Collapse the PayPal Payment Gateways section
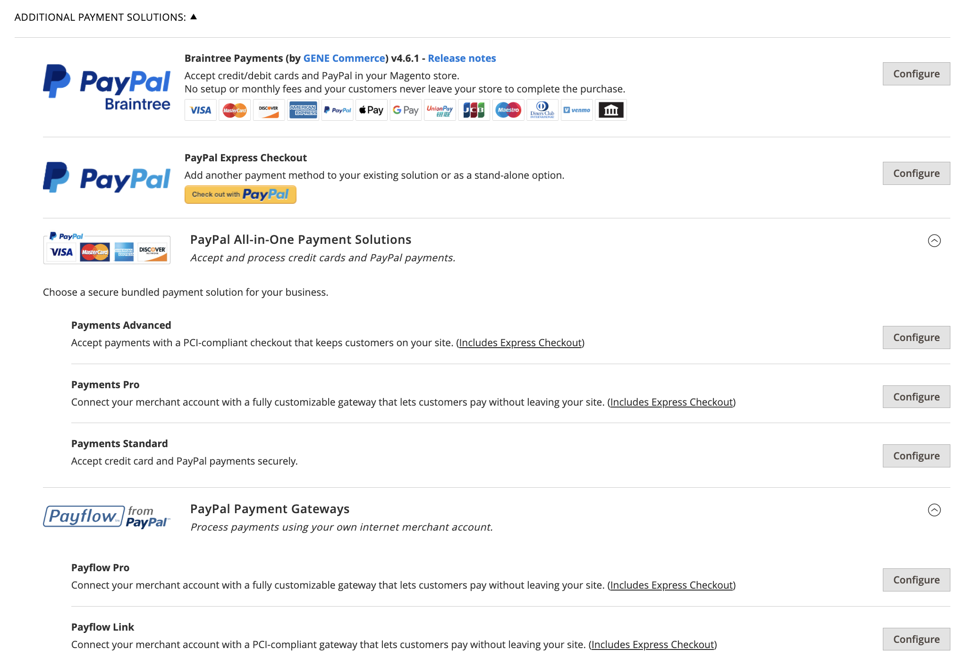Image resolution: width=965 pixels, height=666 pixels. click(934, 510)
